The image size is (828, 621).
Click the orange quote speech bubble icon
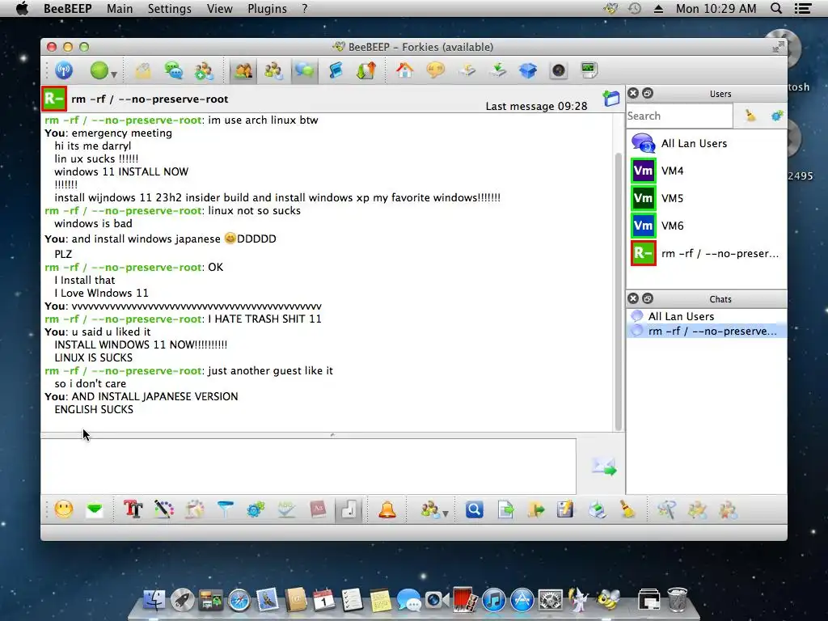pyautogui.click(x=436, y=70)
